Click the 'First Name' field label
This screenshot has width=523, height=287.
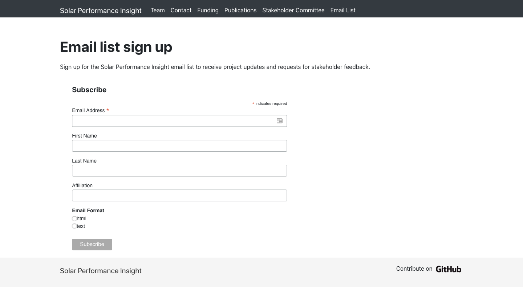tap(84, 136)
